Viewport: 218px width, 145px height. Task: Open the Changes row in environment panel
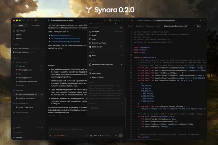[x=106, y=31]
